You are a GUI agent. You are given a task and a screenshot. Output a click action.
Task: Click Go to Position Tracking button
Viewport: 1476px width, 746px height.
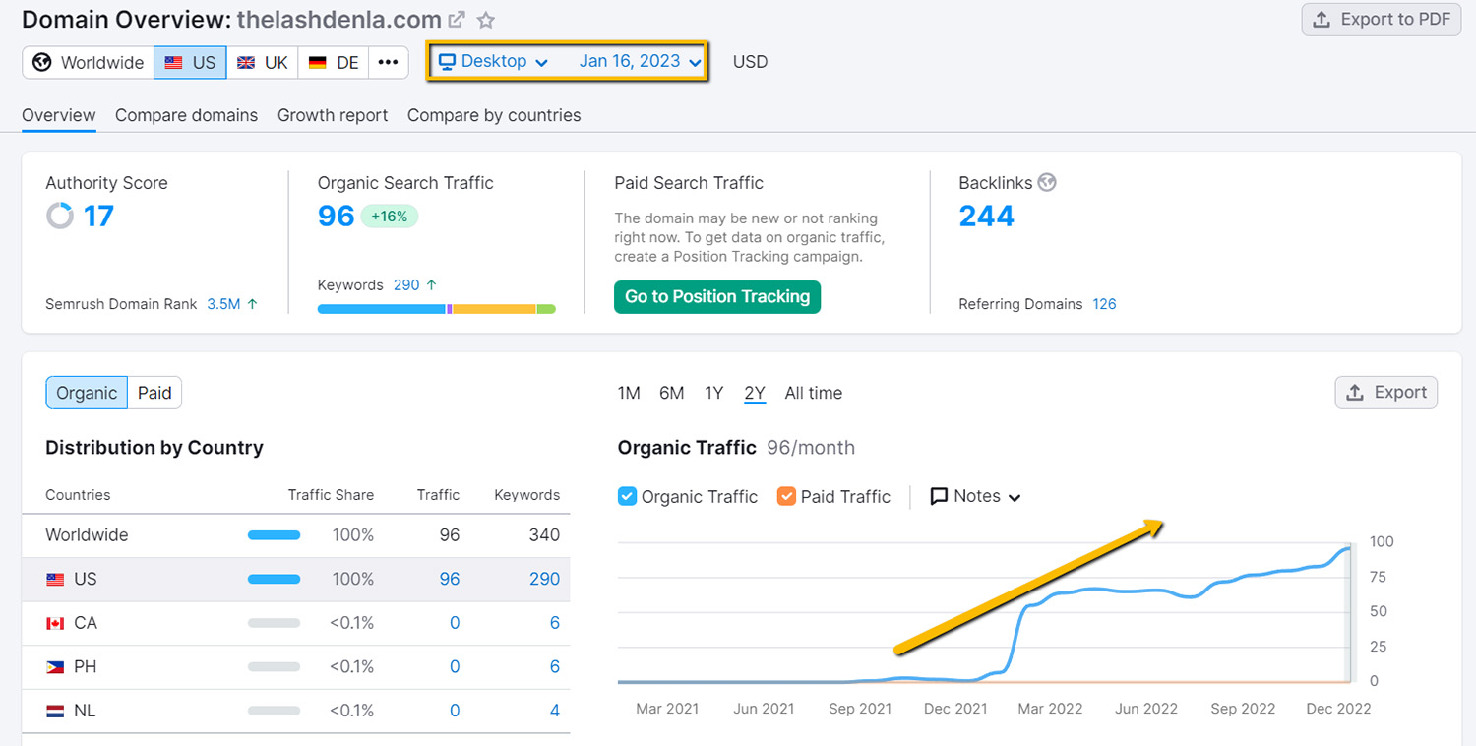pyautogui.click(x=716, y=296)
